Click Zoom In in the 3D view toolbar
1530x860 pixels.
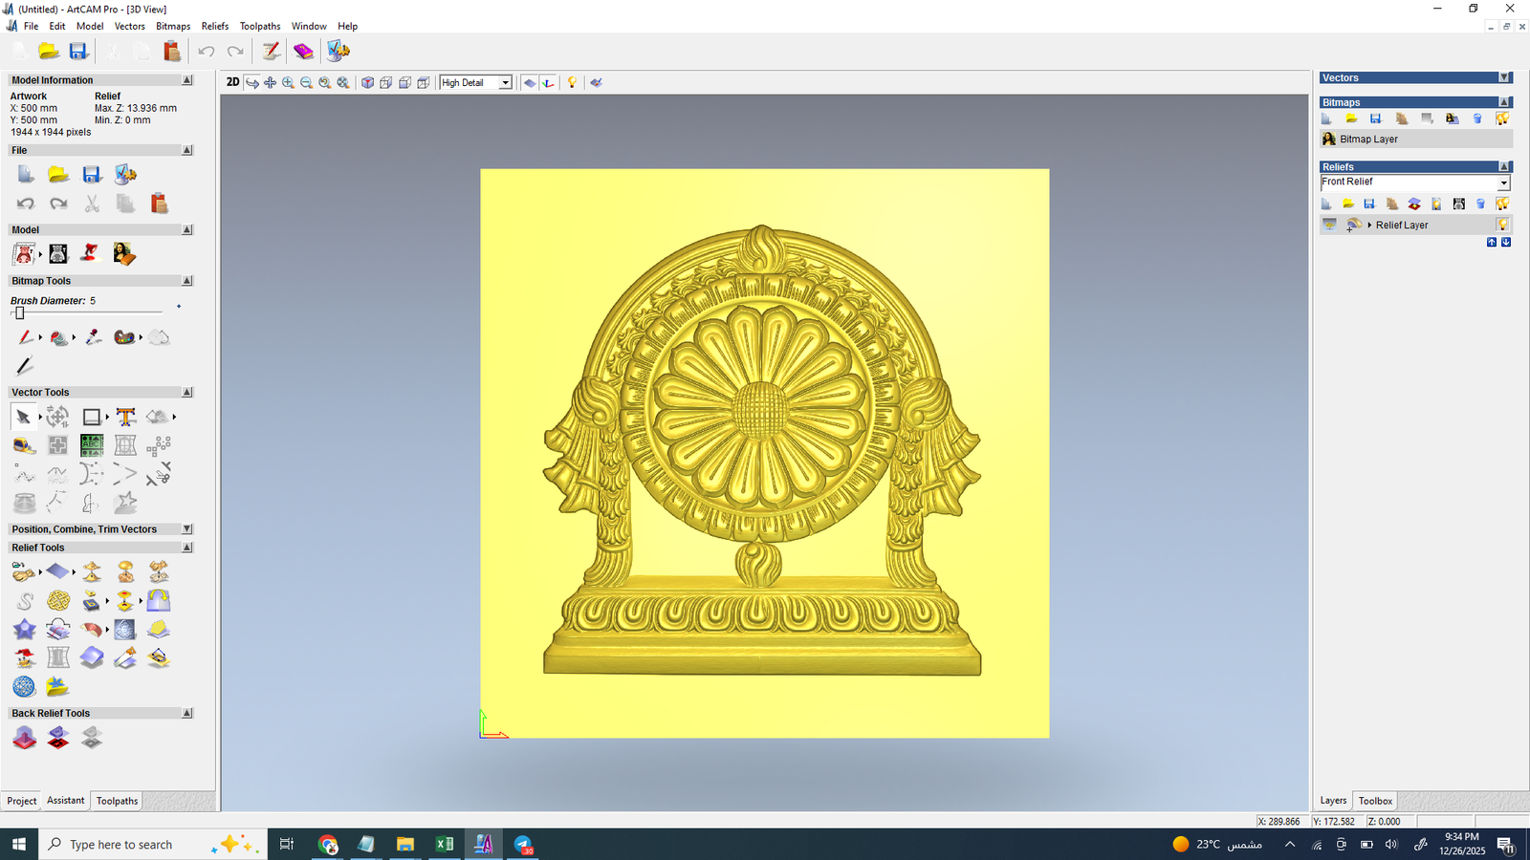288,83
